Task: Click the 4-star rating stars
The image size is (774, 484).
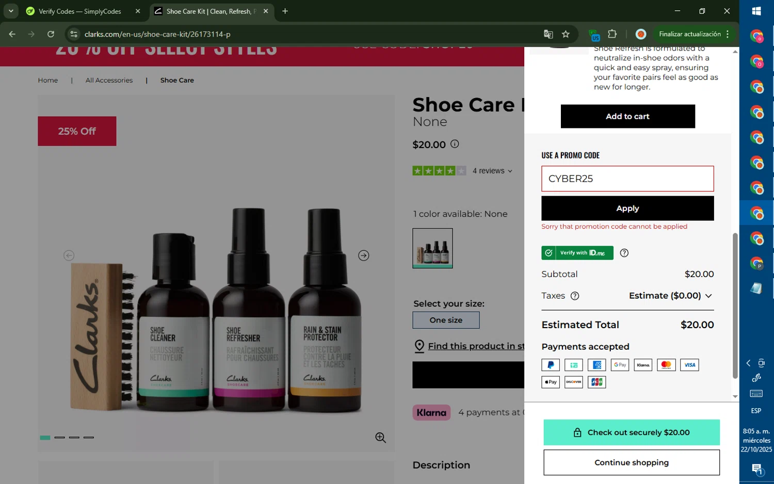Action: (x=439, y=171)
